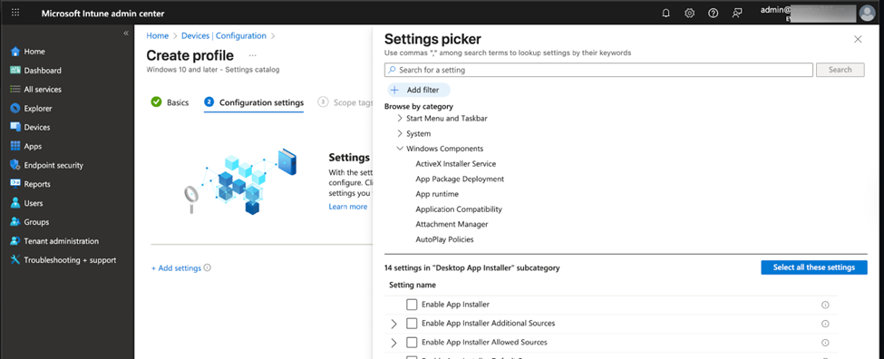Open the Create profile ellipsis menu
This screenshot has width=884, height=359.
click(x=253, y=55)
